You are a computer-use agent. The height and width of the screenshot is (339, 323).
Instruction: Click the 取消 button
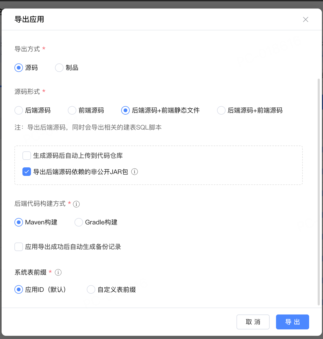click(253, 322)
